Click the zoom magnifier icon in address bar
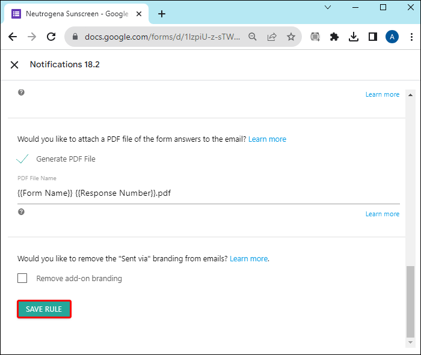421x355 pixels. 253,37
